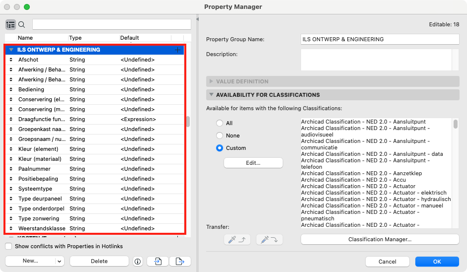467x272 pixels.
Task: Select the Bediening property
Action: click(x=95, y=89)
